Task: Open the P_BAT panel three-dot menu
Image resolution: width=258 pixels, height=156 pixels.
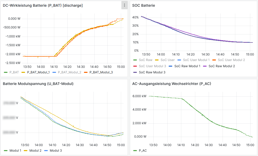Action: point(124,5)
